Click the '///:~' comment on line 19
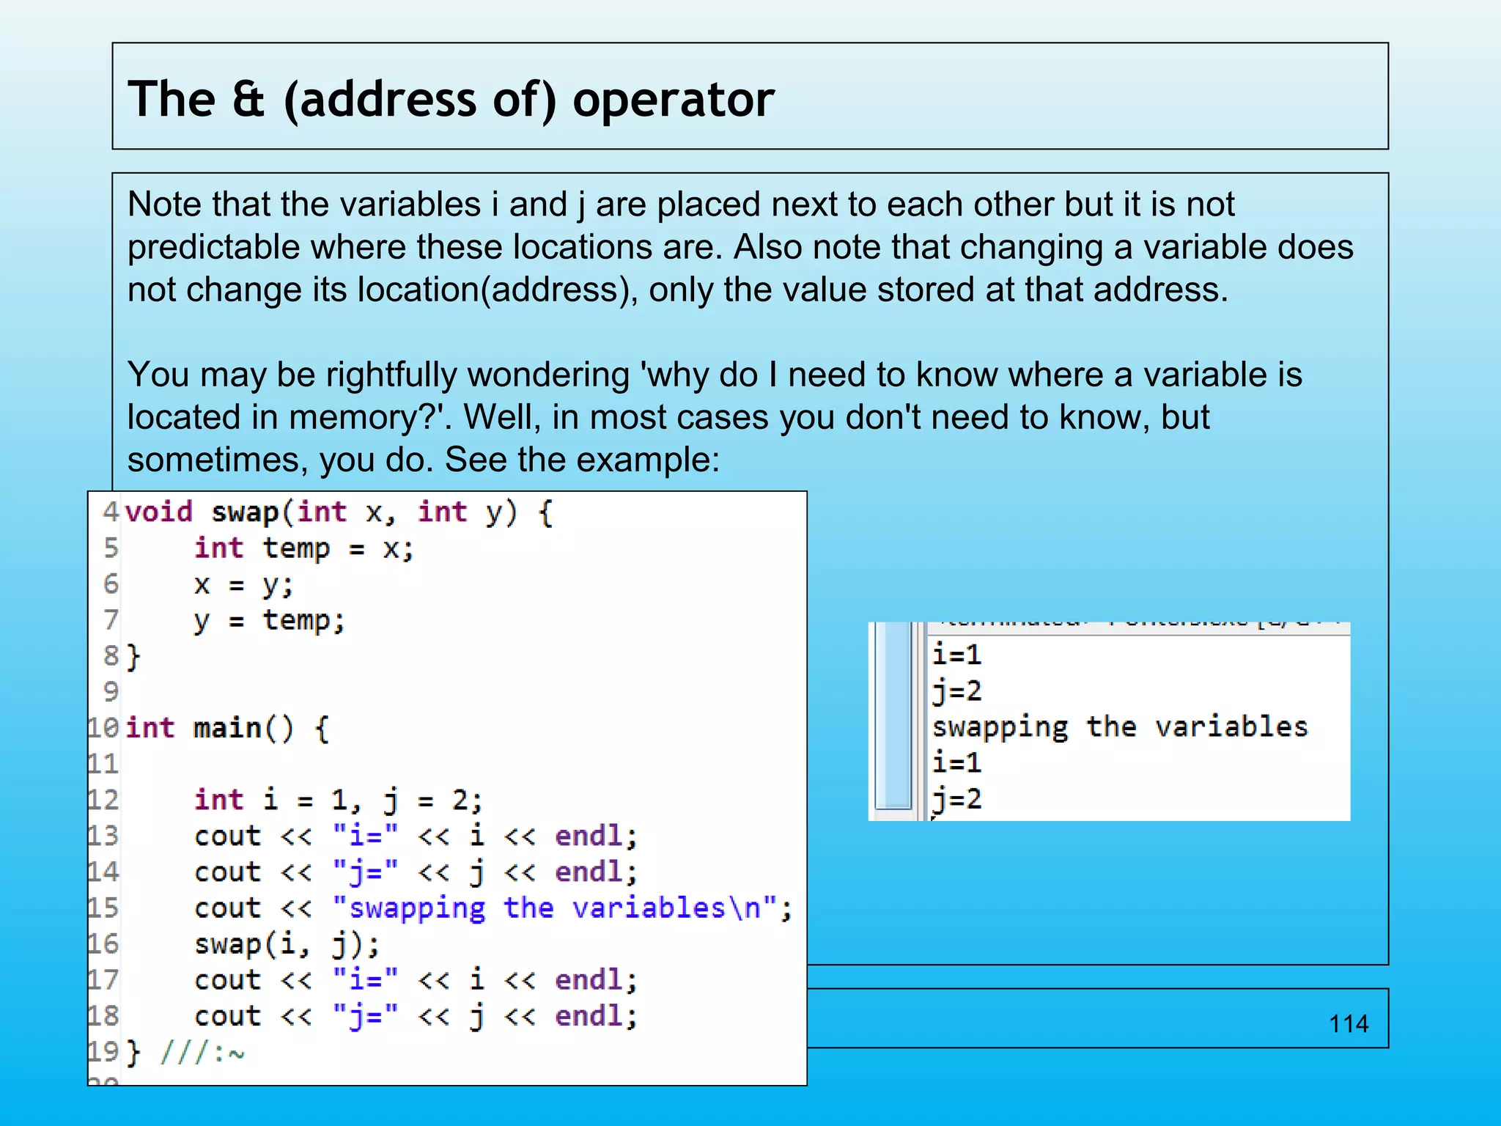The height and width of the screenshot is (1126, 1501). tap(202, 1053)
